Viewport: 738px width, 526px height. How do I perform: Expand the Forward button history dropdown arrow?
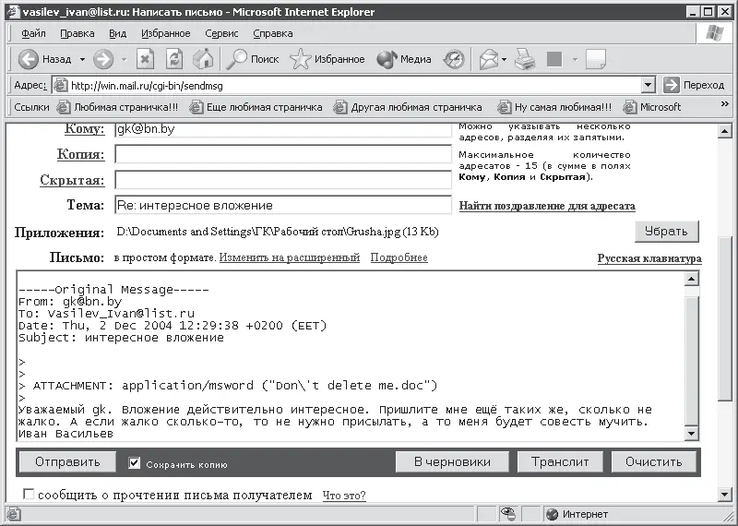125,59
